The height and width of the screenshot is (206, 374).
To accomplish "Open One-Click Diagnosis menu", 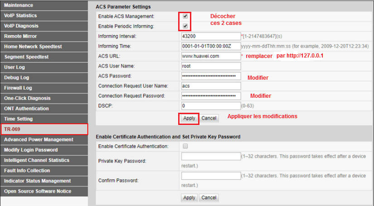I will click(44, 98).
